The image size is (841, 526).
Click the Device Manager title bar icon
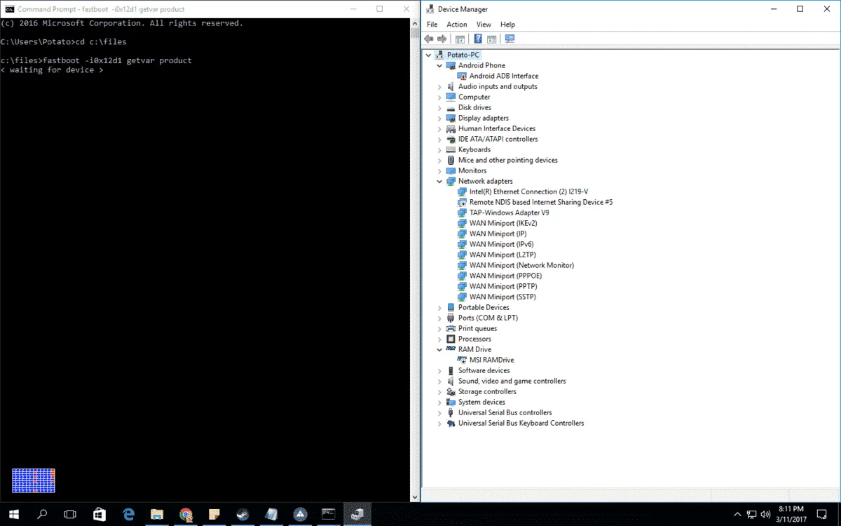(x=430, y=9)
